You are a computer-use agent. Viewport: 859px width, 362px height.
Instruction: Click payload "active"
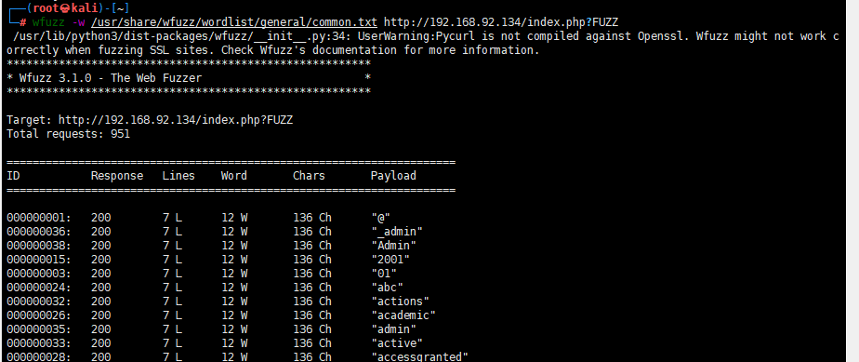pos(397,343)
